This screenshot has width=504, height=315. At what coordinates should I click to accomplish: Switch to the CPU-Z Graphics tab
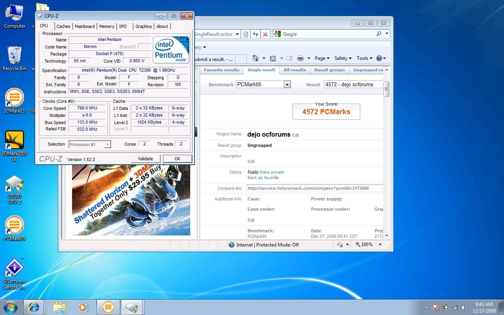(x=143, y=26)
